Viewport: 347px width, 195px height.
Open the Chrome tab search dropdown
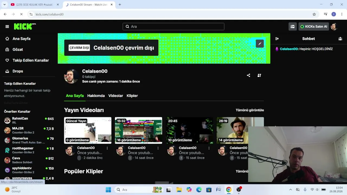(x=4, y=5)
